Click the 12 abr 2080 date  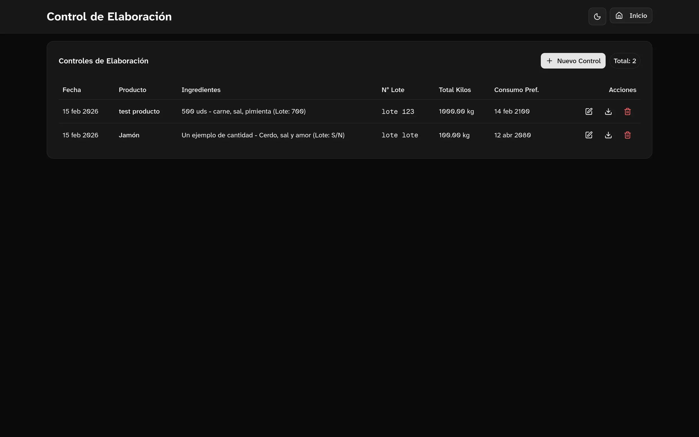pos(512,135)
